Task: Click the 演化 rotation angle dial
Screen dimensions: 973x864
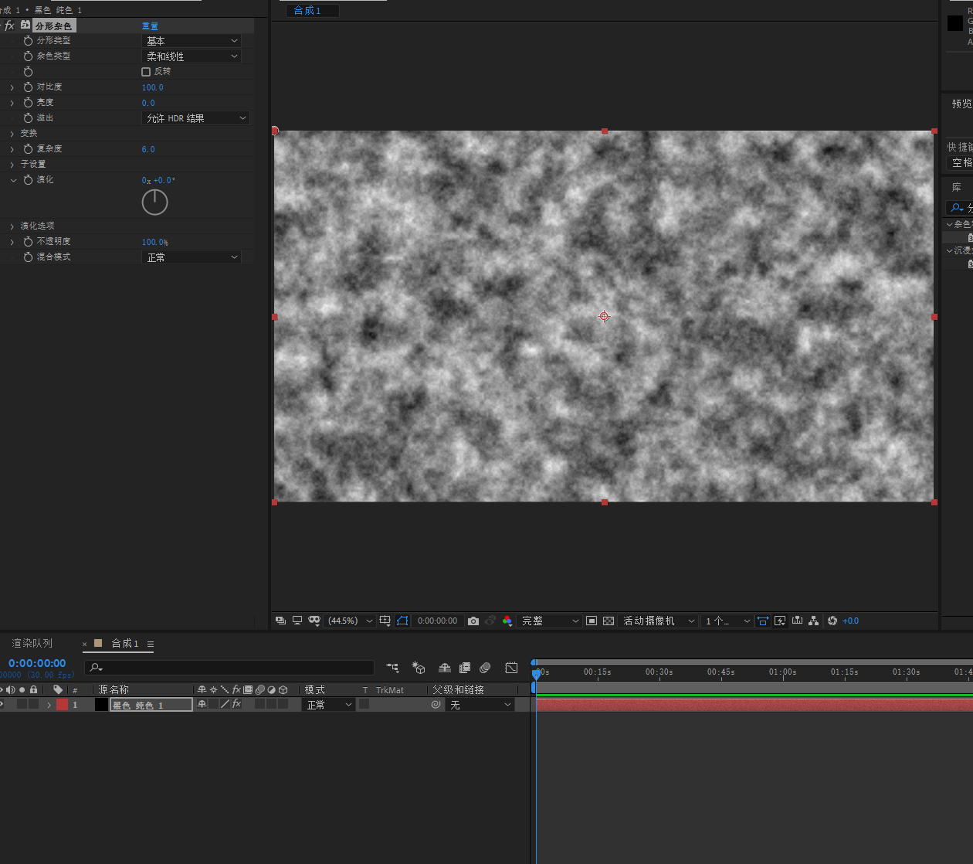Action: (x=154, y=202)
